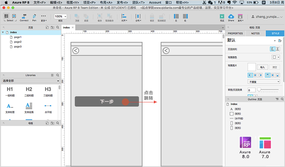Pick the text label widget
Image resolution: width=285 pixels, height=167 pixels.
pos(10,108)
